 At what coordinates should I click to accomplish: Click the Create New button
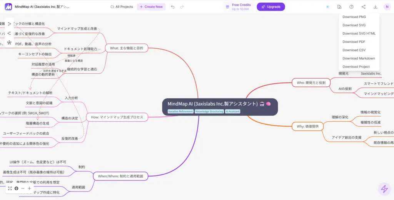click(x=151, y=7)
